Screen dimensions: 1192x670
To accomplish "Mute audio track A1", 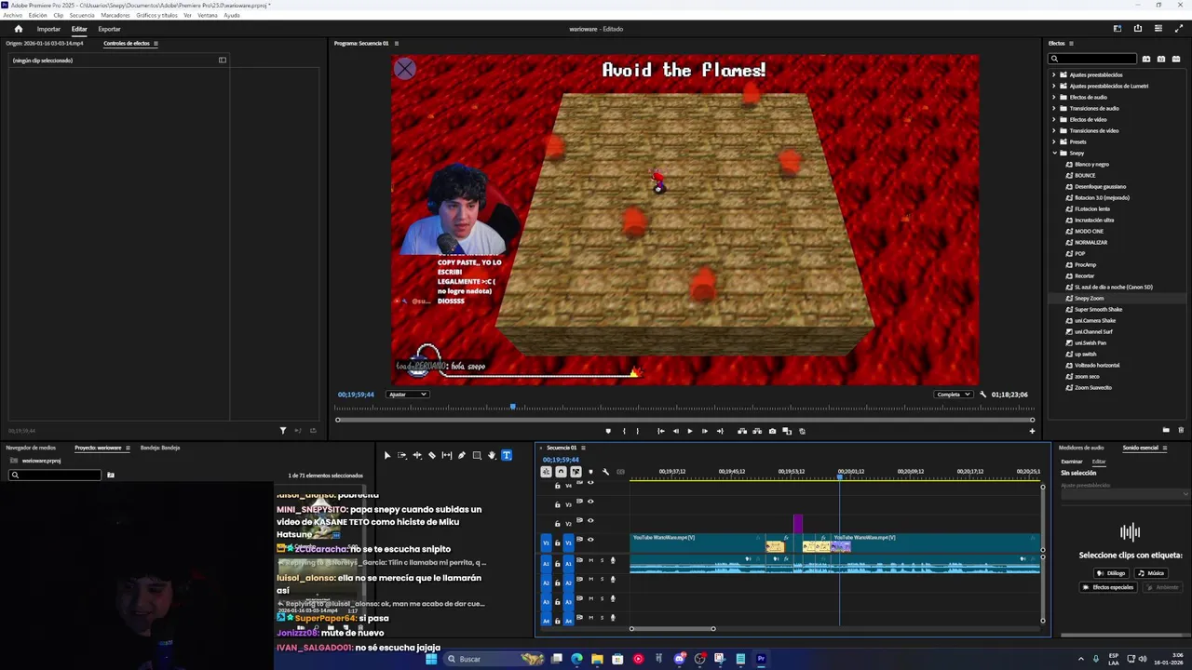I will pos(590,560).
